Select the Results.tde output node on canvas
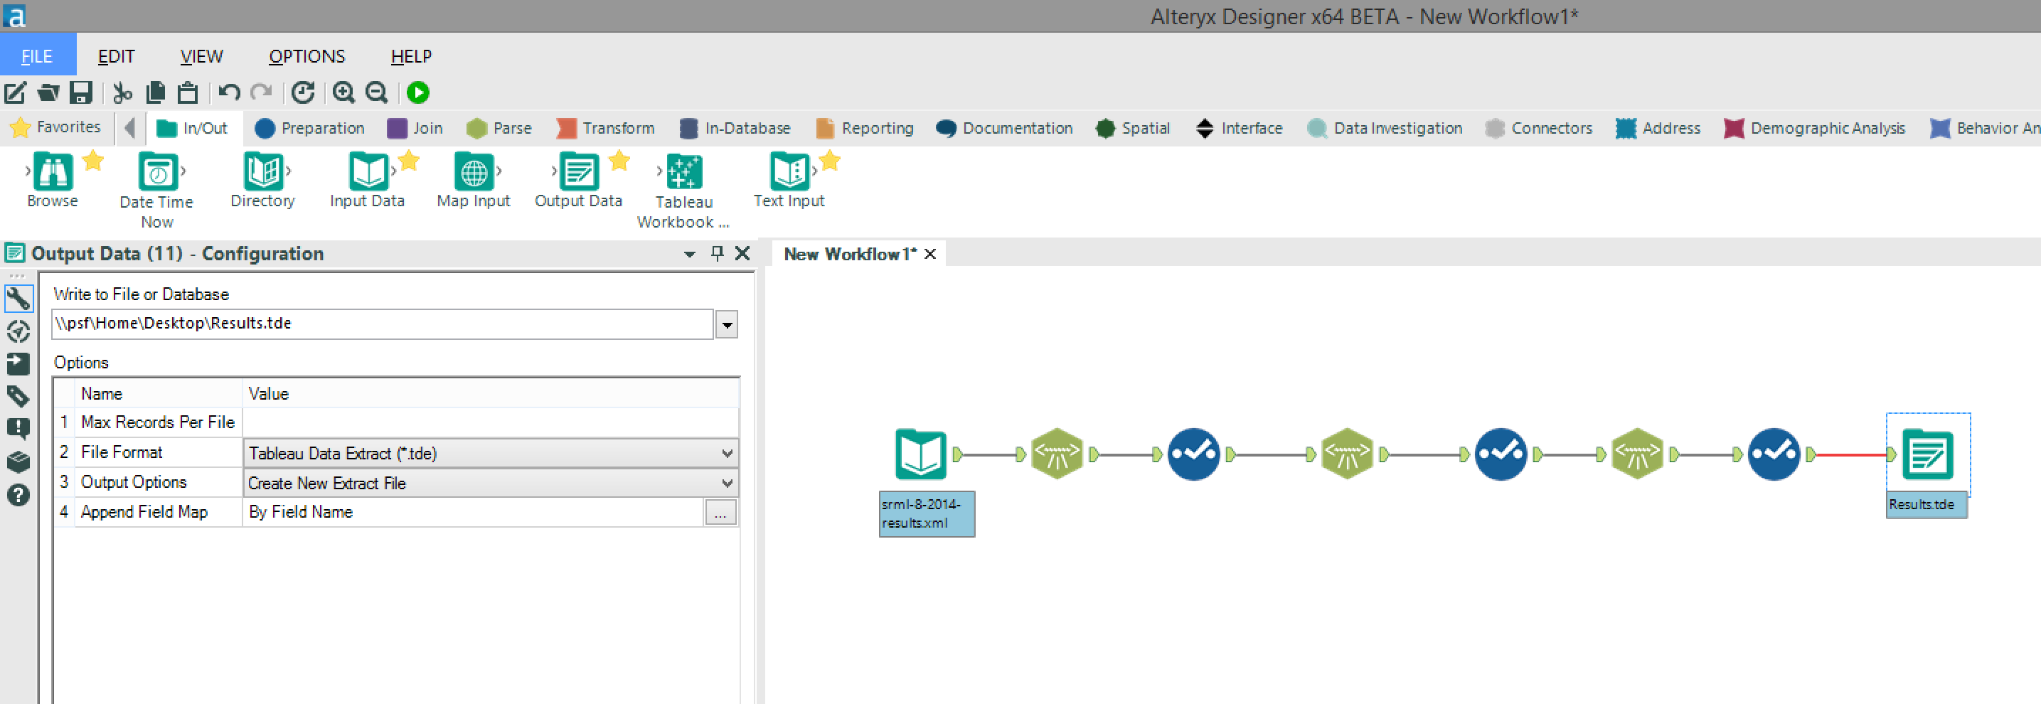 click(x=1927, y=454)
